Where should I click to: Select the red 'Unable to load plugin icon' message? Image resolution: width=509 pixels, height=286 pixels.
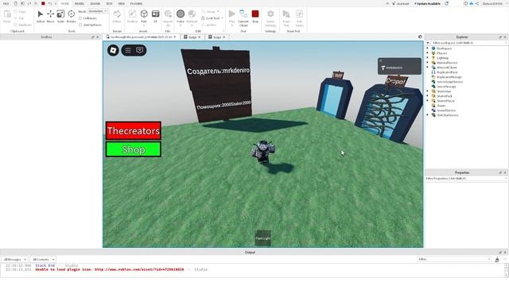(110, 269)
